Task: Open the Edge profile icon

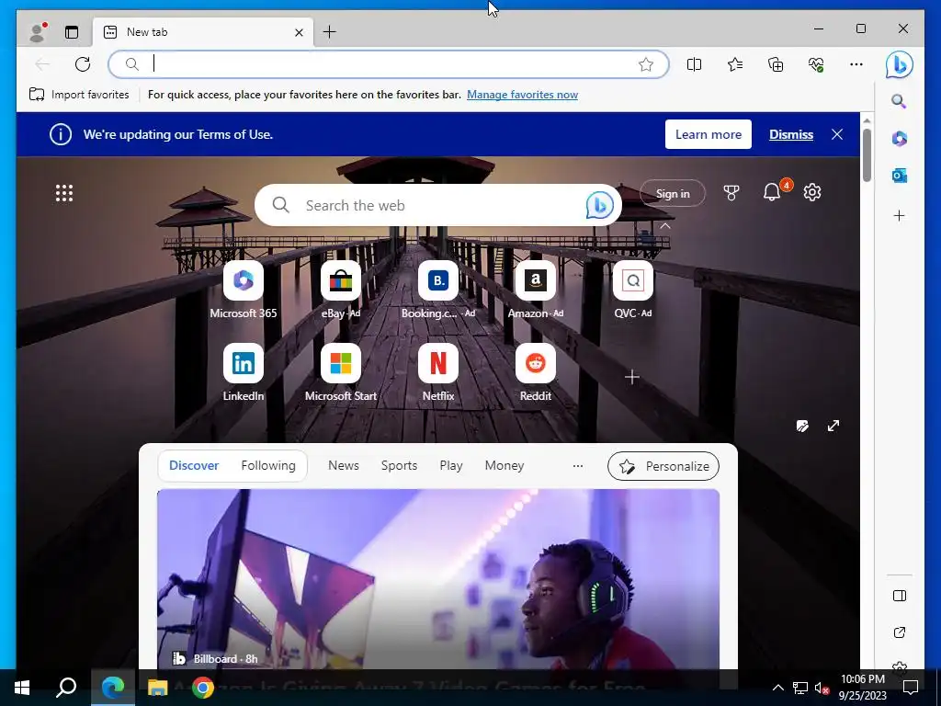Action: pos(38,32)
